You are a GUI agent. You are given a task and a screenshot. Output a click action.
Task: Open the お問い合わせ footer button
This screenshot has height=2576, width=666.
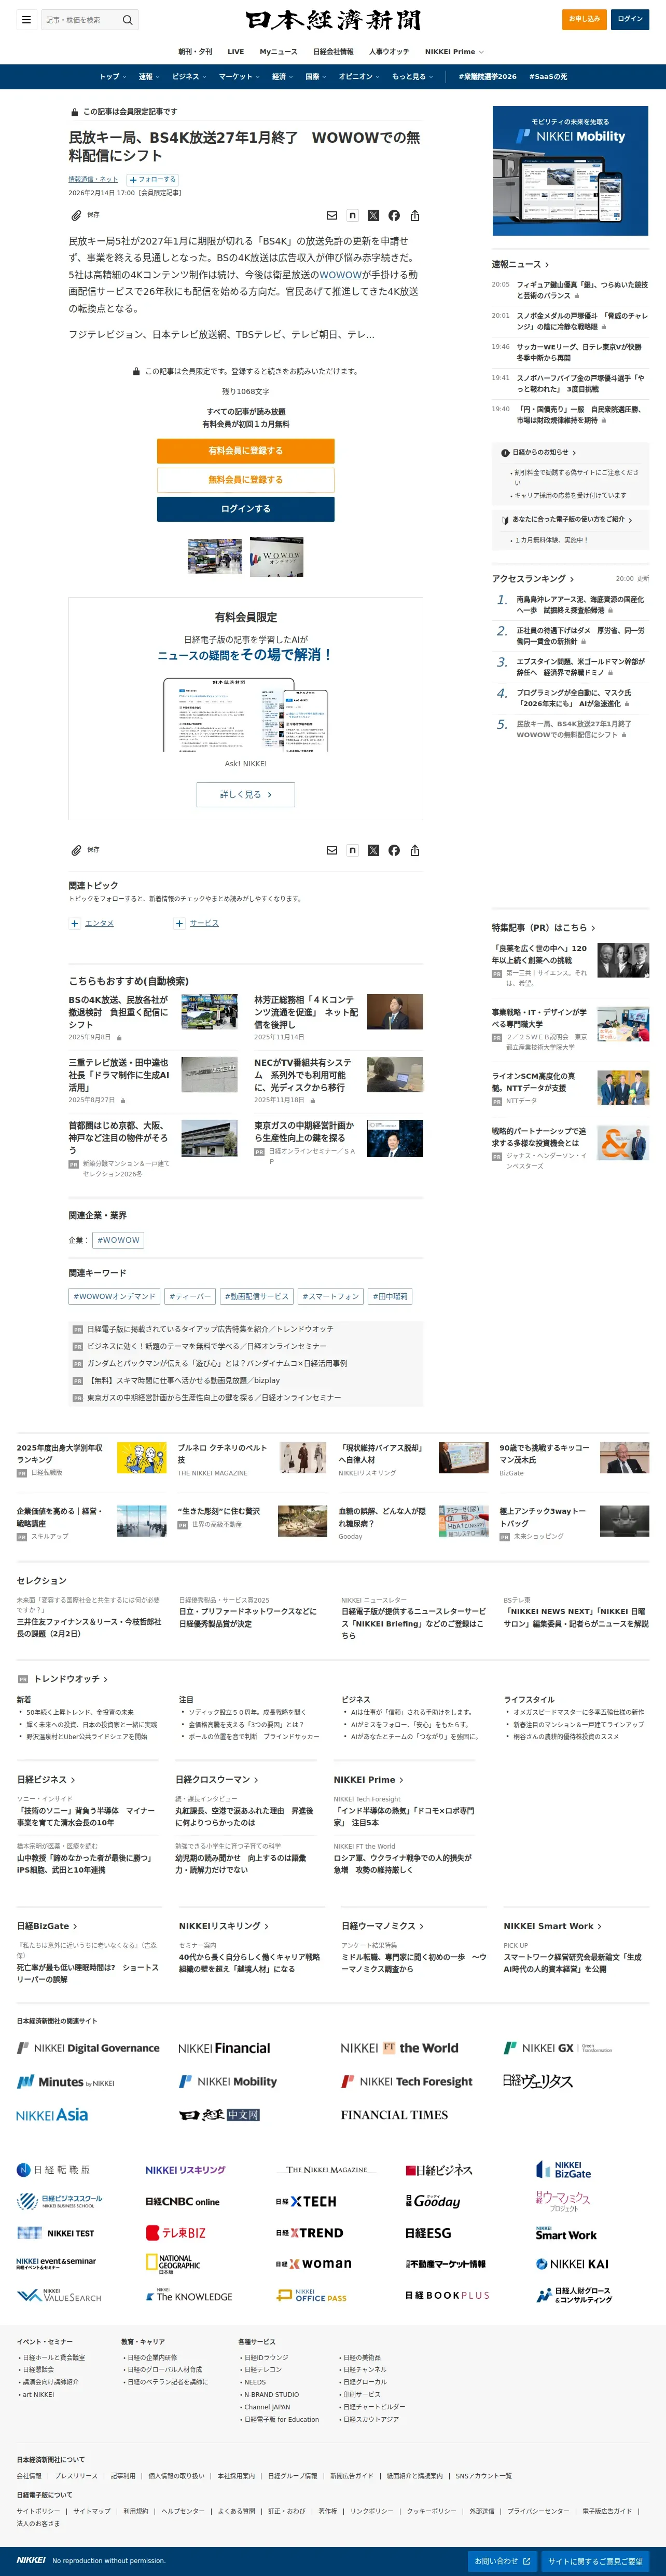(x=503, y=2561)
